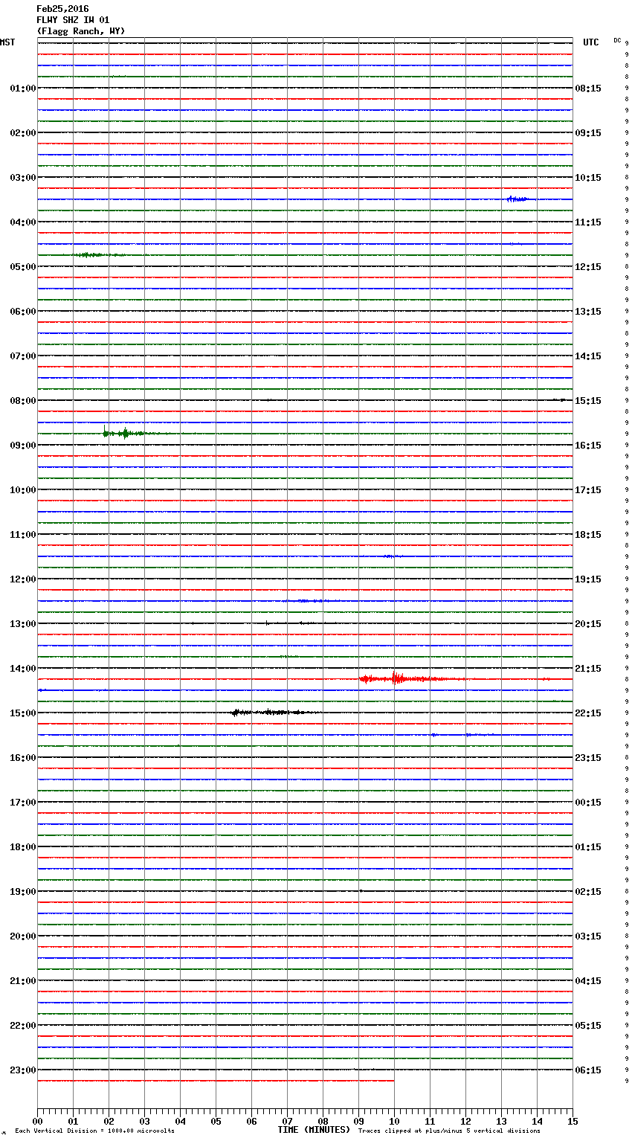Select the 09:00 MST time label
Viewport: 632px width, 1141px height.
(x=23, y=446)
